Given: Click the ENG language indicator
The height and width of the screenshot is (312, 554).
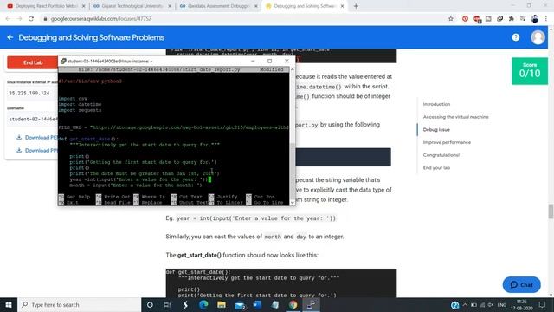Looking at the screenshot, I should (x=502, y=304).
